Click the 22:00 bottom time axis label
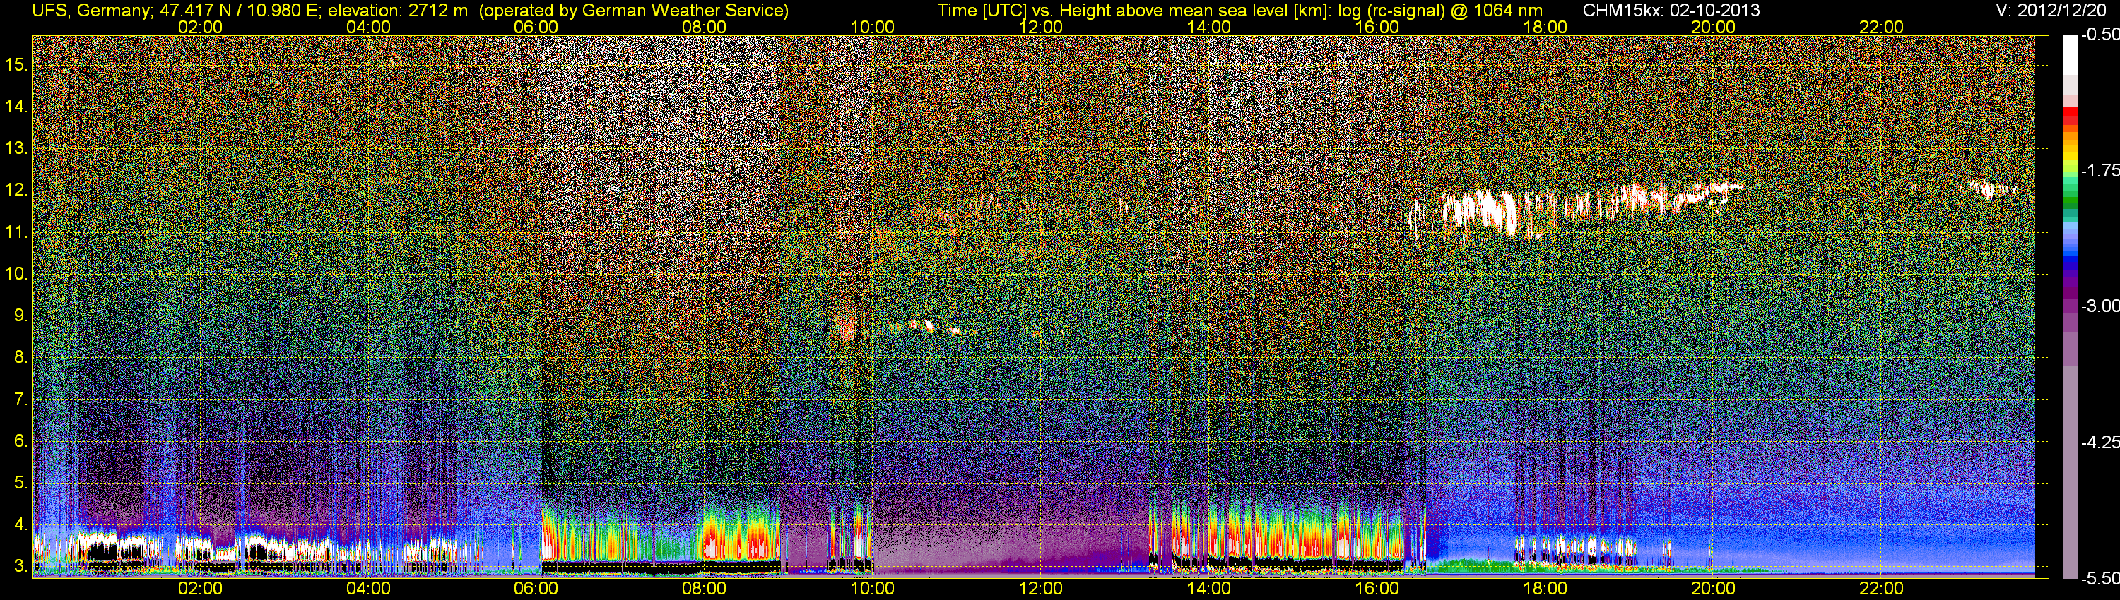Image resolution: width=2120 pixels, height=600 pixels. (1881, 589)
